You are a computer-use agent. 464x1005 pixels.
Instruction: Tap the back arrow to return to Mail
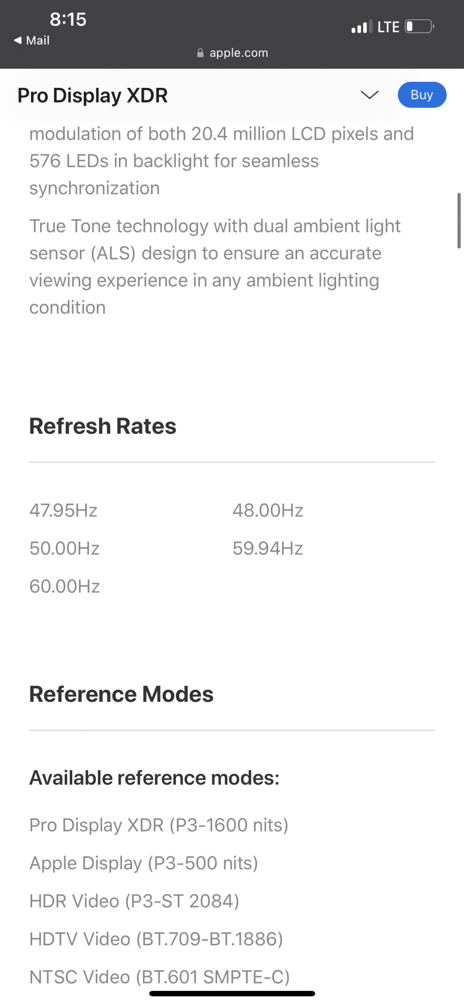[x=18, y=40]
